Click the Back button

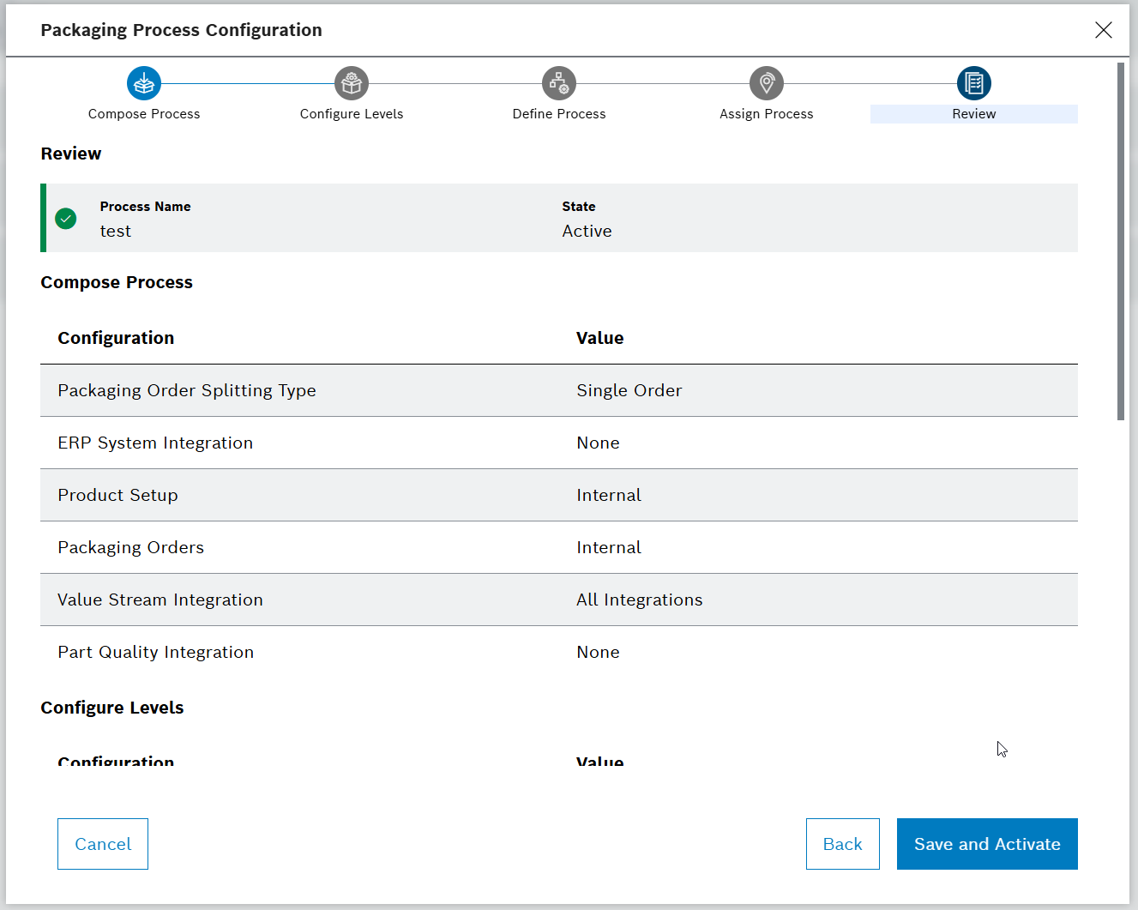point(842,844)
